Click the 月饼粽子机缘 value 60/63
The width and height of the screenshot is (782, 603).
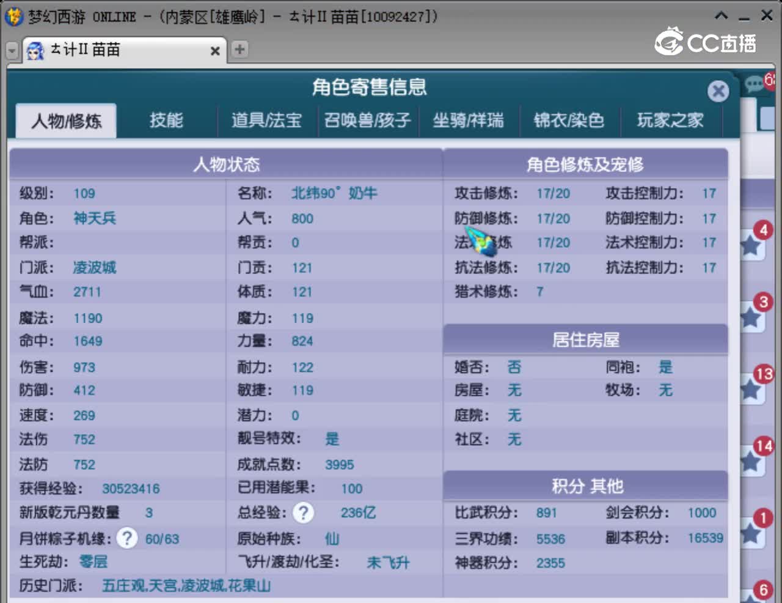pyautogui.click(x=162, y=539)
